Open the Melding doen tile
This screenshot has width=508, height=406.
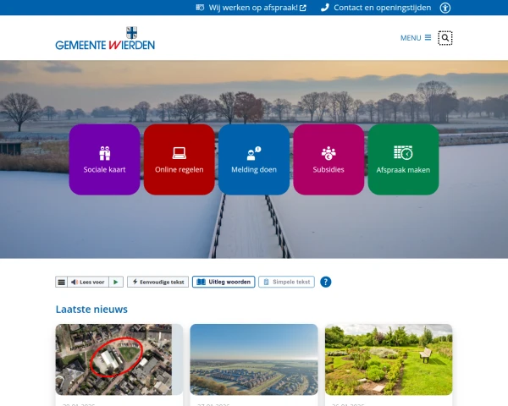pos(254,160)
